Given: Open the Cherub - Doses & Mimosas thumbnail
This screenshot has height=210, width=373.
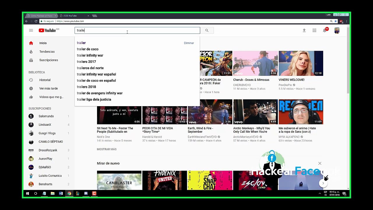Looking at the screenshot, I should [256, 63].
